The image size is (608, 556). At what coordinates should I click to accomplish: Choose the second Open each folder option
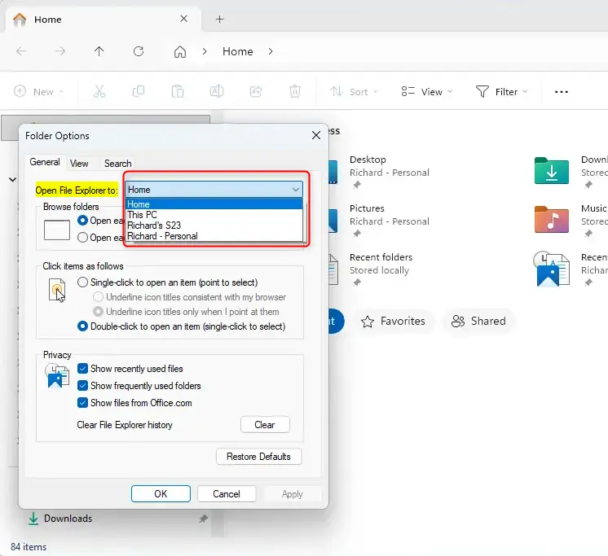[x=82, y=238]
